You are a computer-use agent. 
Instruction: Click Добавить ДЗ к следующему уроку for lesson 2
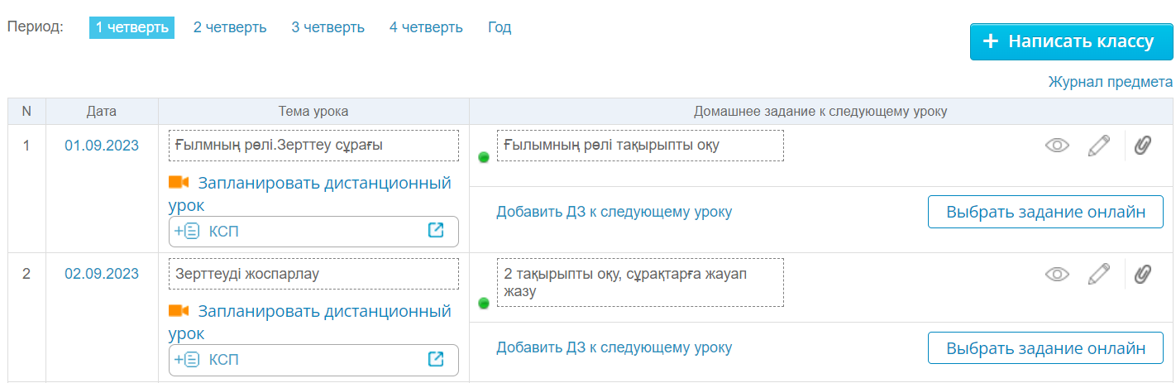(x=614, y=347)
